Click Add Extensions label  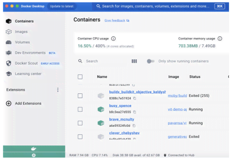(28, 103)
